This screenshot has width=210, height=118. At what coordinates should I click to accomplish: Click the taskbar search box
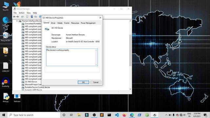click(34, 115)
